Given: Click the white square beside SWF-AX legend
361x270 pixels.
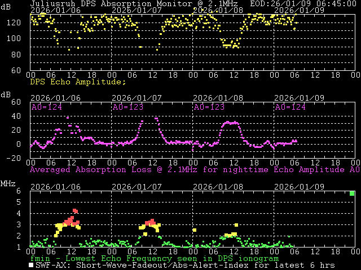Looking at the screenshot, I should pos(31,265).
